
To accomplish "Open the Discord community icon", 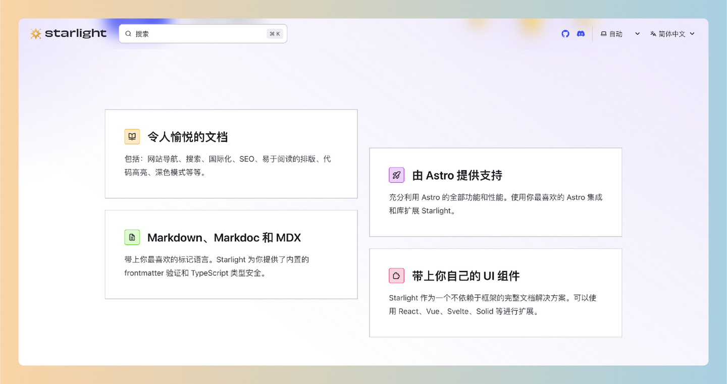I will click(581, 34).
